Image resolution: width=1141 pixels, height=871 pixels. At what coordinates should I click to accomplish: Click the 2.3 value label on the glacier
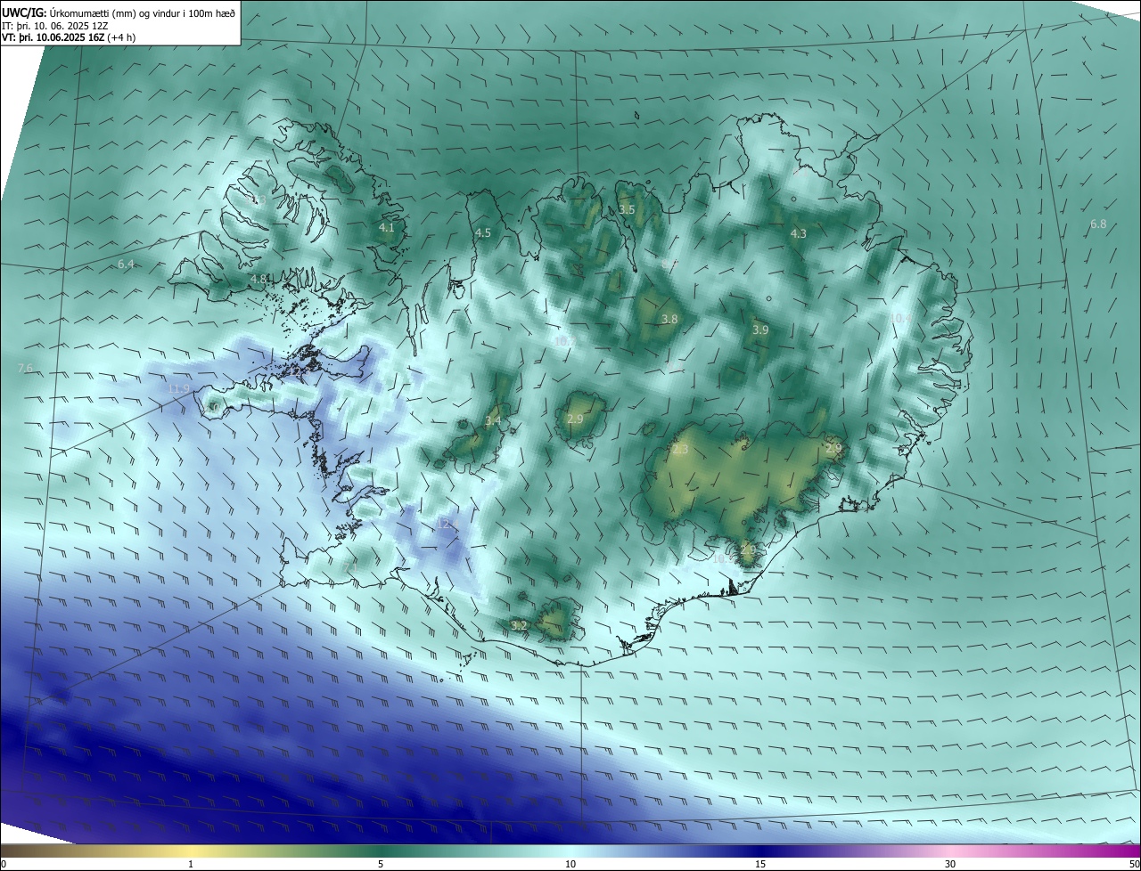(x=680, y=450)
